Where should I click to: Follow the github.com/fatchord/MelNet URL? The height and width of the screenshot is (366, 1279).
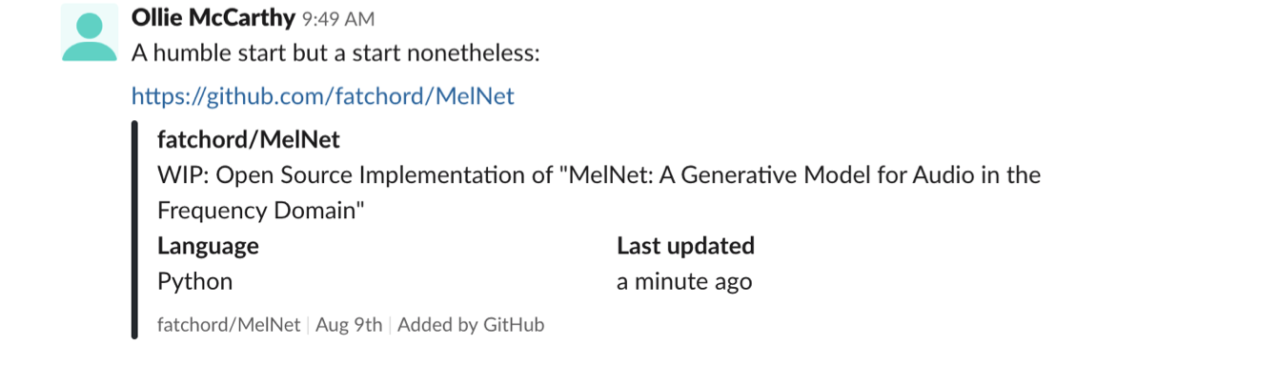coord(323,96)
